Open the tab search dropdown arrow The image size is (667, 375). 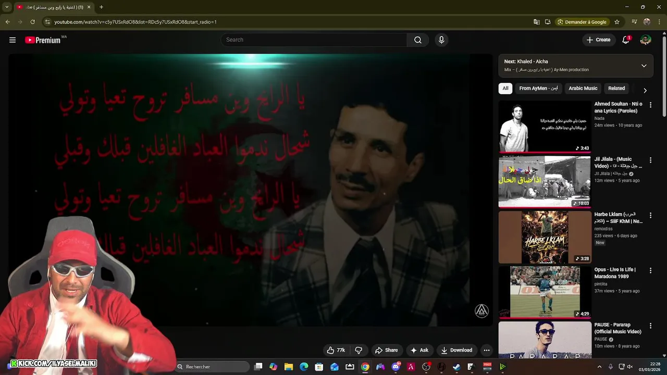click(7, 7)
